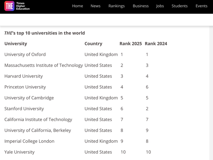Click Imperial College London name

point(29,141)
